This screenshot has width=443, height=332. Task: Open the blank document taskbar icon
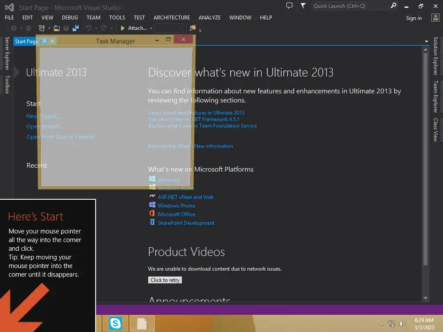(x=142, y=323)
